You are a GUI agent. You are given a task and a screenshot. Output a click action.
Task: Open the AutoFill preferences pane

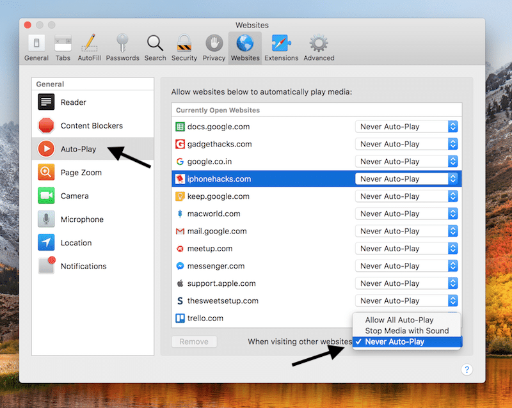(90, 47)
